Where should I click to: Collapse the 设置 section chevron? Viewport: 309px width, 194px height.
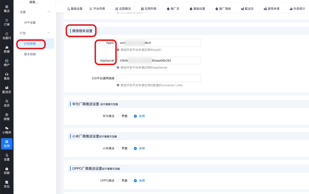49,12
